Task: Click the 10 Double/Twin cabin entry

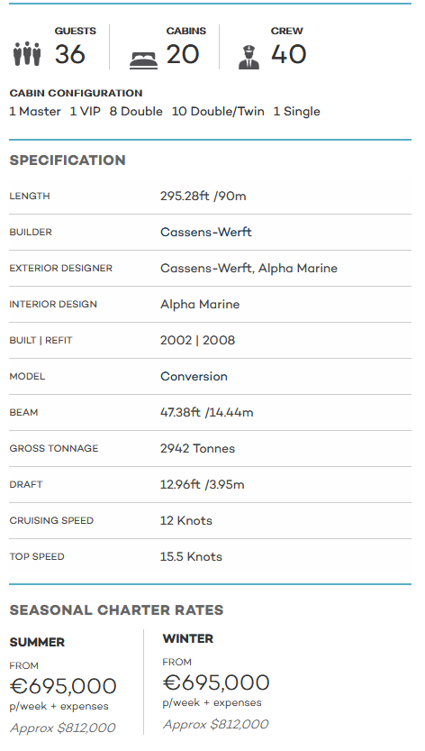Action: 218,112
